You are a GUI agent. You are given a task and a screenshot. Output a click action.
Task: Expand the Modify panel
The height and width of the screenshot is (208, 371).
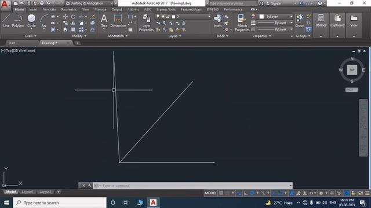point(79,36)
